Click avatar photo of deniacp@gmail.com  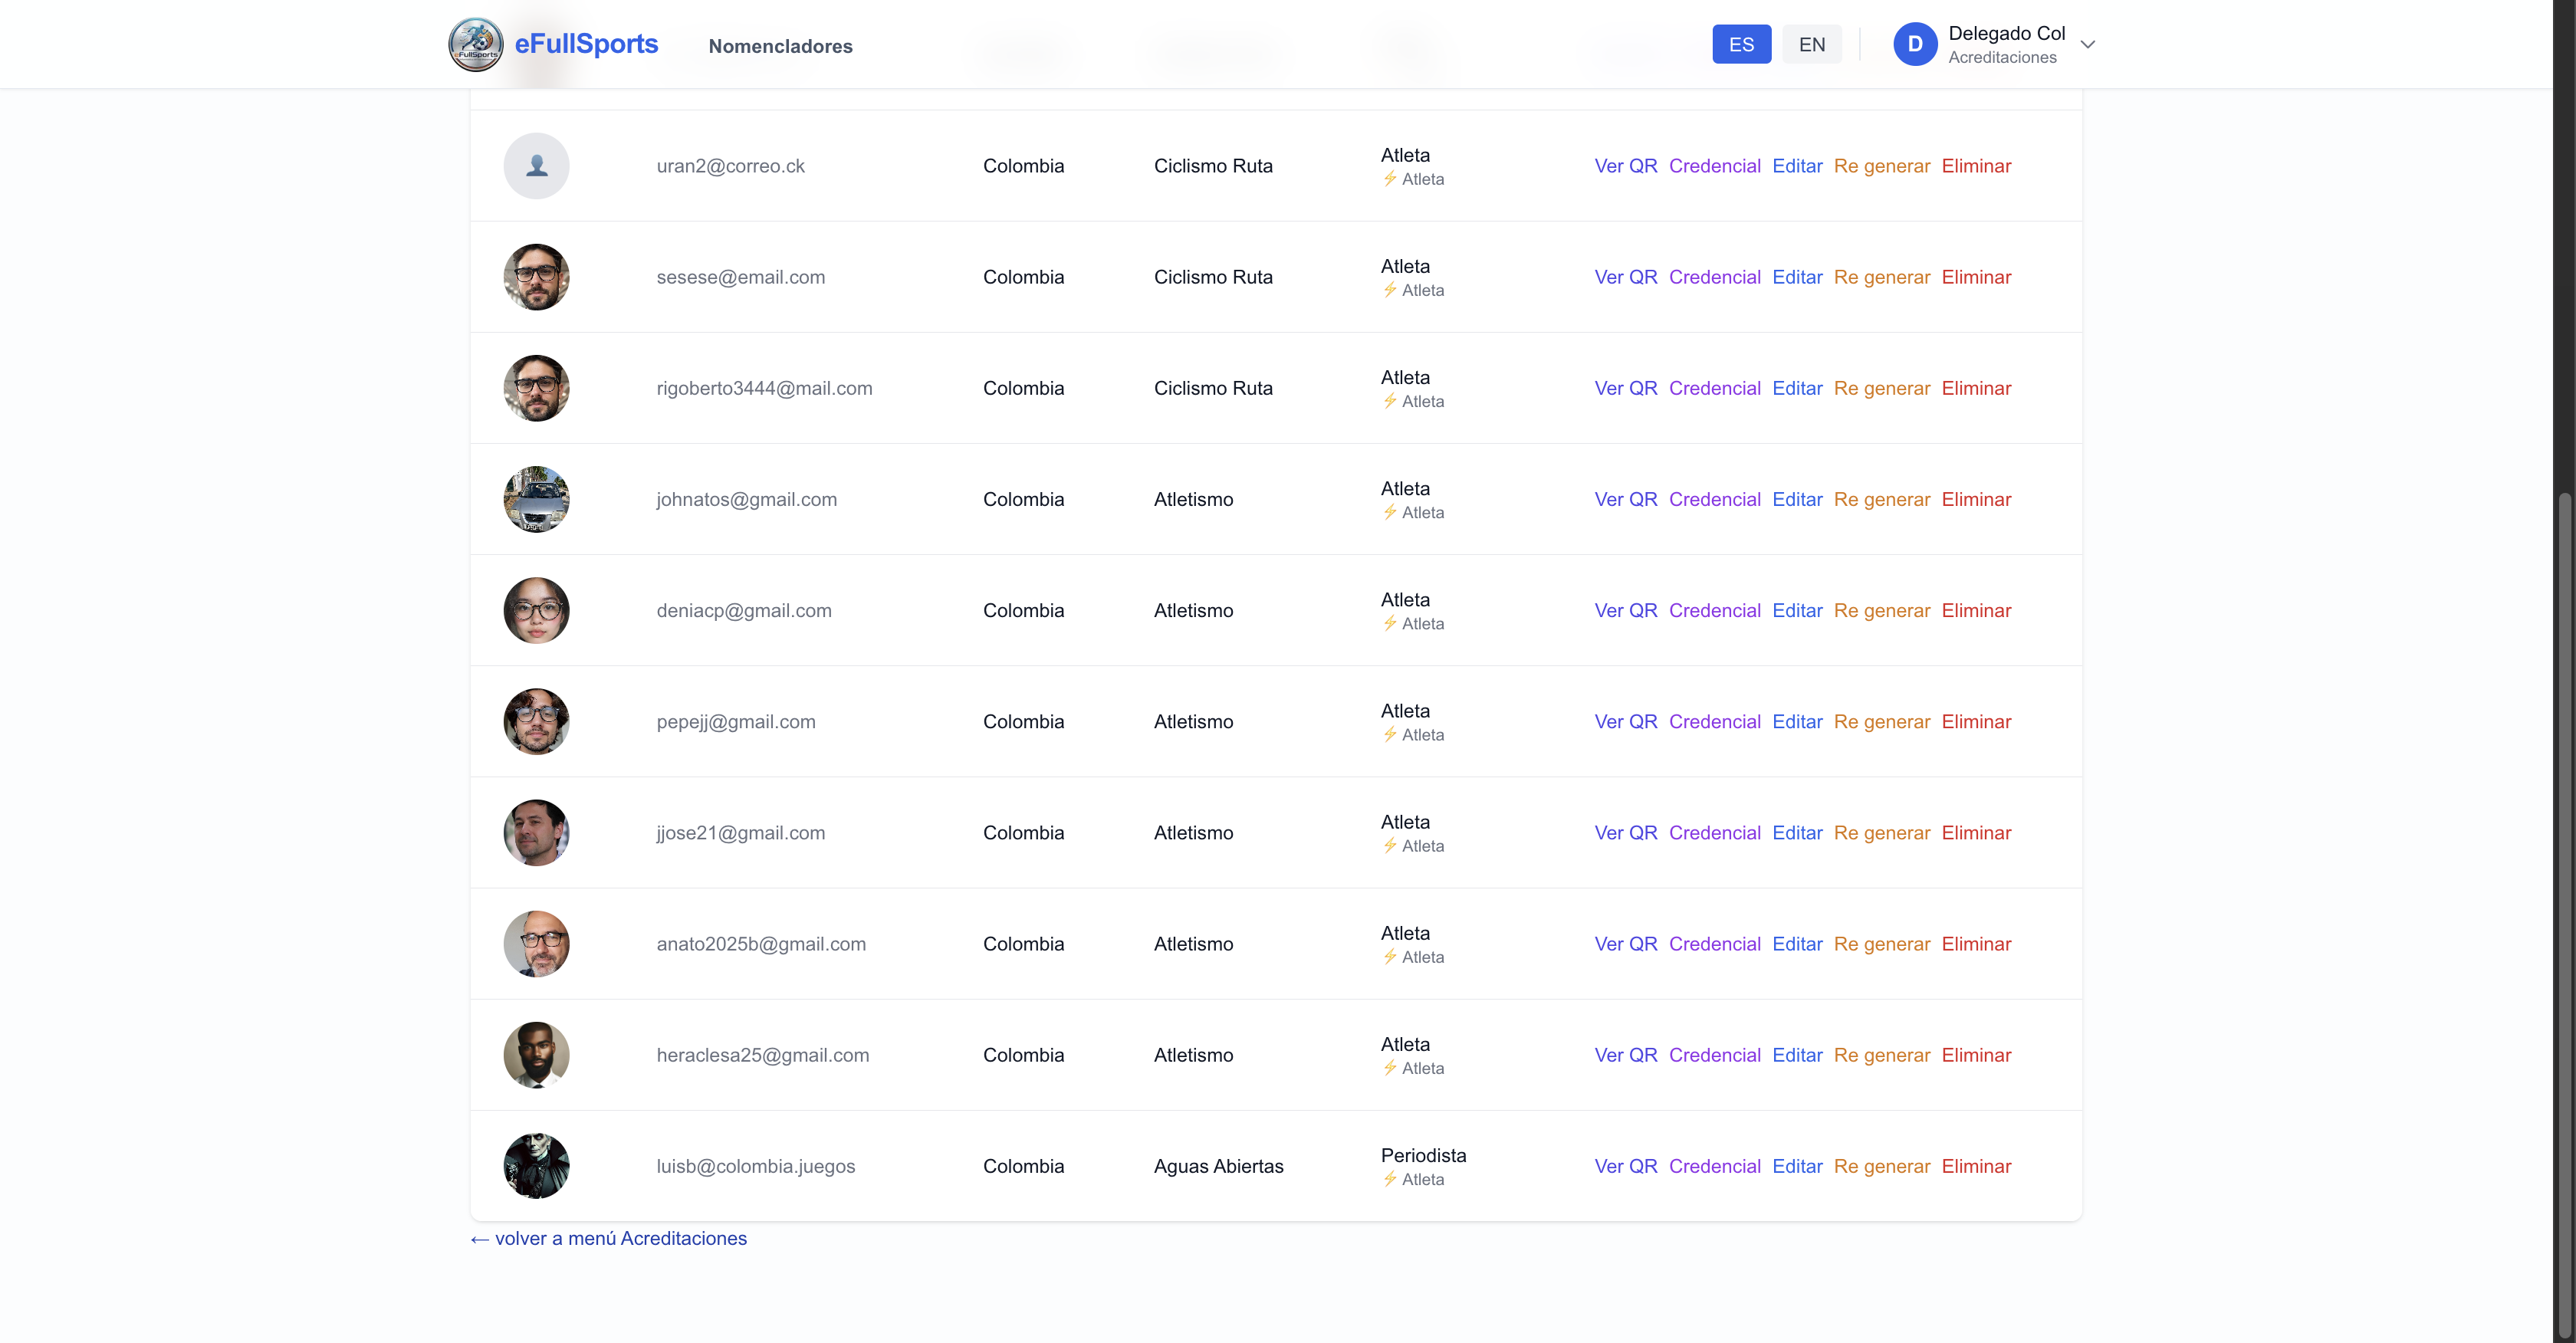(536, 610)
